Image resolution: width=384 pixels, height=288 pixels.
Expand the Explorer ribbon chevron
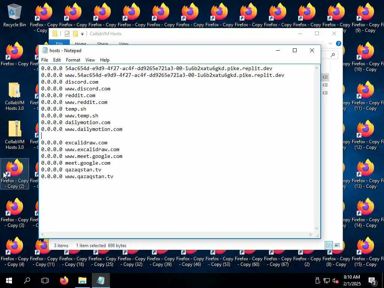click(330, 43)
